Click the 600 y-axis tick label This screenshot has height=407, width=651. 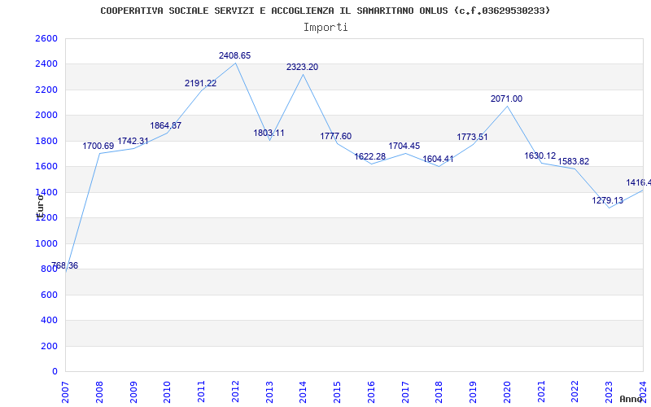tap(49, 295)
